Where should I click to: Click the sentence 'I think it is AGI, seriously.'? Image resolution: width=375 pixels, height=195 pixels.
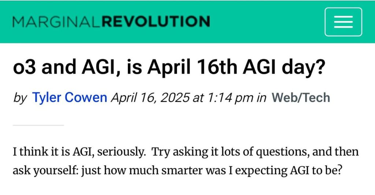(79, 152)
